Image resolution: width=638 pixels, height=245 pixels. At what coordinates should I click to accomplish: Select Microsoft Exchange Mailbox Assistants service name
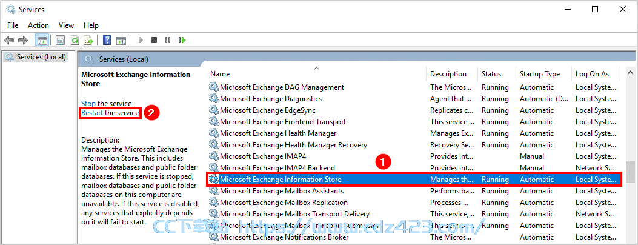coord(282,191)
